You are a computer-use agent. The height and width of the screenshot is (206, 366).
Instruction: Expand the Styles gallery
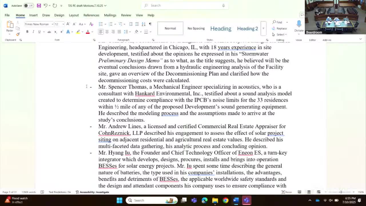[x=263, y=28]
